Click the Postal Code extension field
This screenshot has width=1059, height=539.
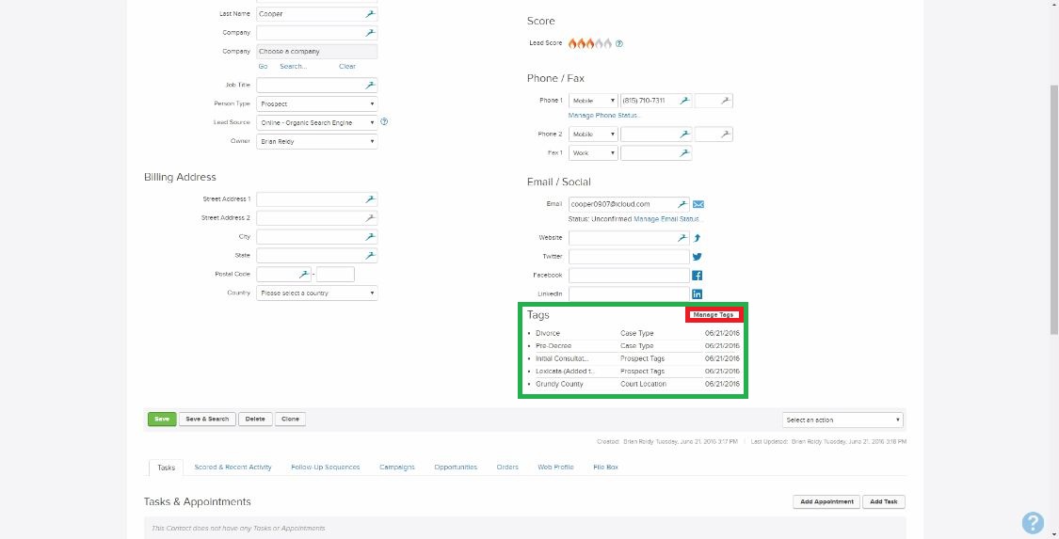point(335,275)
